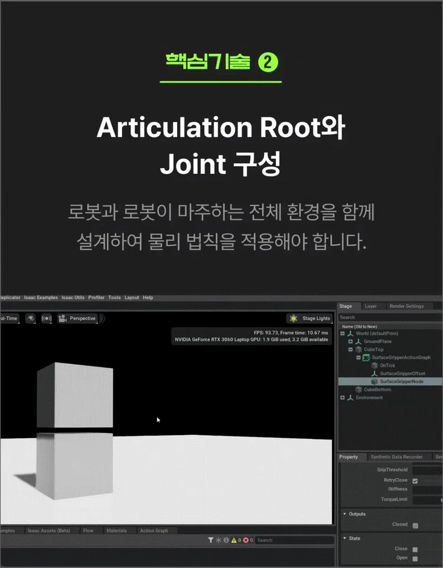Screen dimensions: 443x568
Task: Open the Layout menu
Action: (x=132, y=297)
